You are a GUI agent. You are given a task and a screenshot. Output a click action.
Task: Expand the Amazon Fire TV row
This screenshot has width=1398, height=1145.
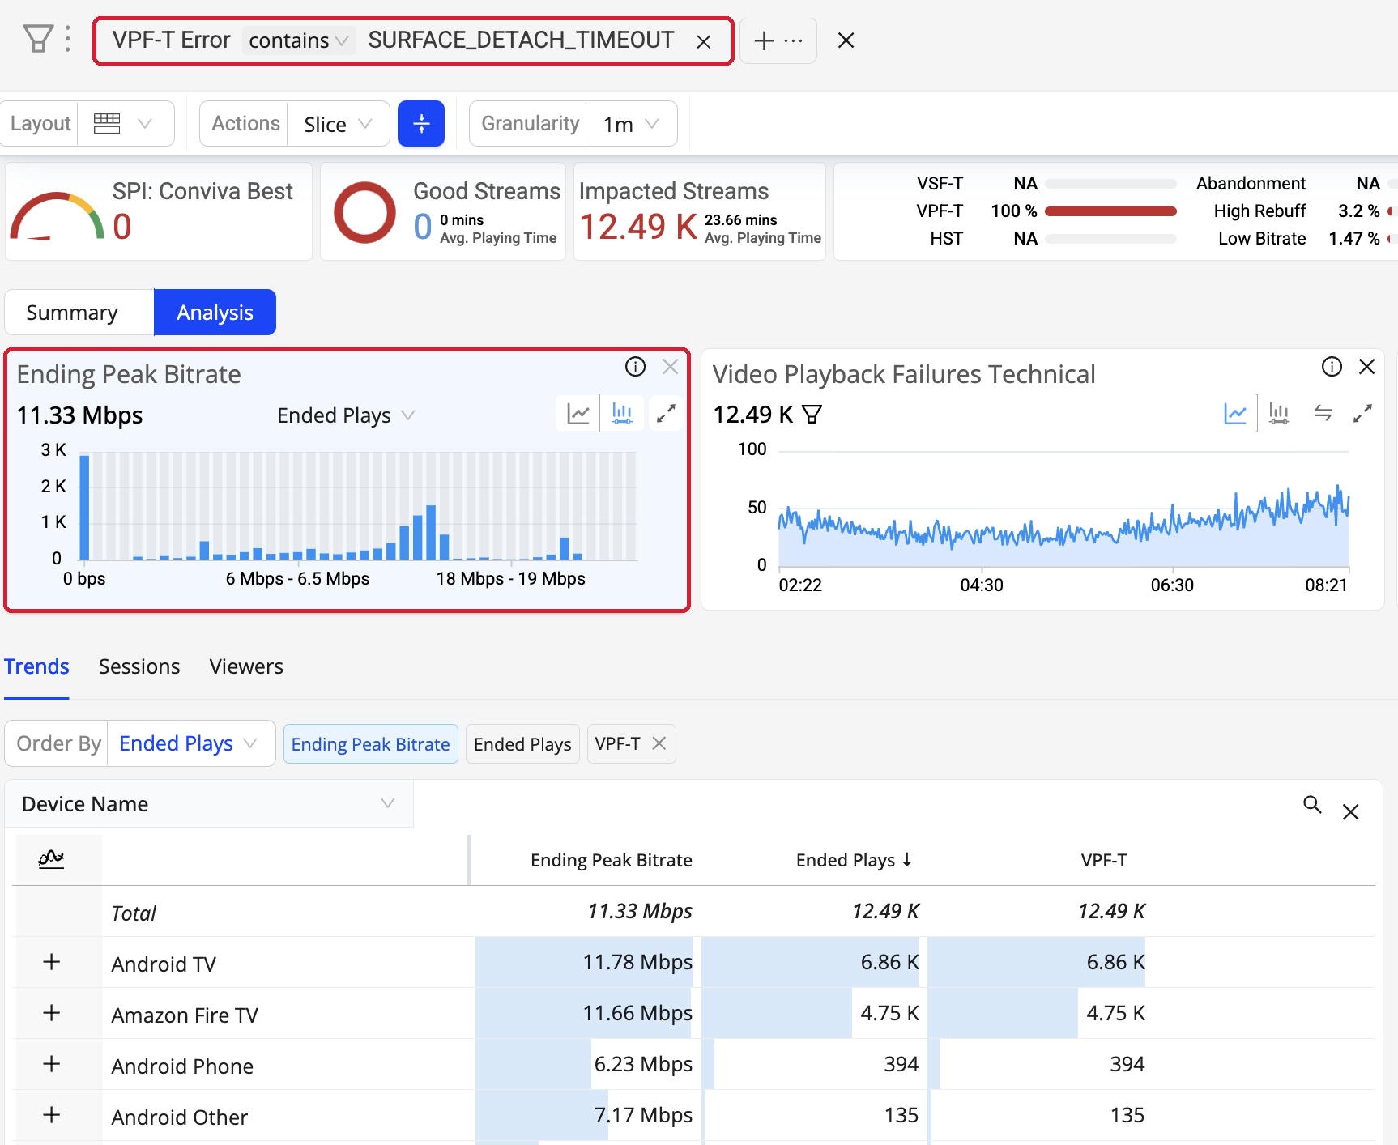click(52, 1013)
